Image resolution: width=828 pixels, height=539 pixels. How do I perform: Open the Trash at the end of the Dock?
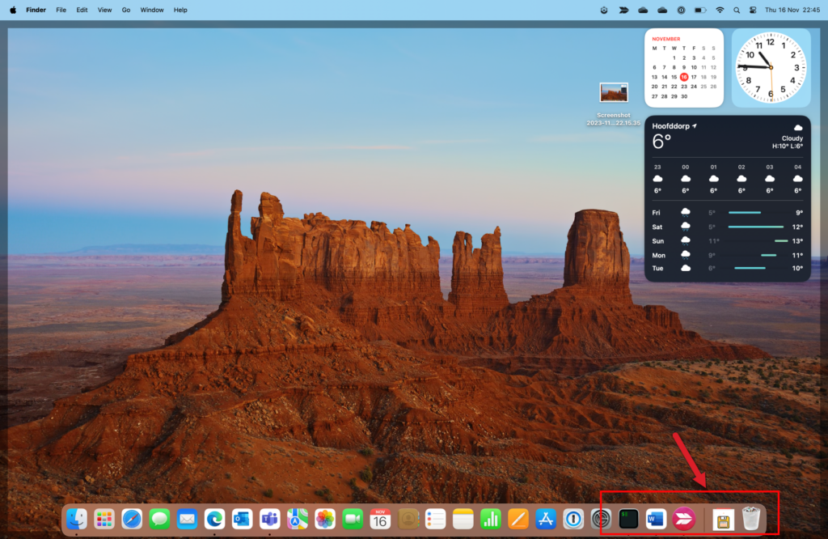click(x=751, y=518)
